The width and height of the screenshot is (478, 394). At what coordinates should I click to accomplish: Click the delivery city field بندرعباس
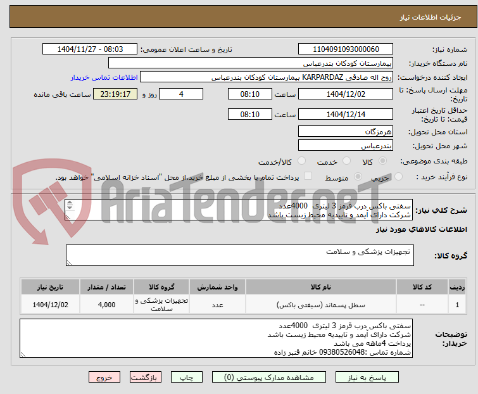click(x=346, y=145)
